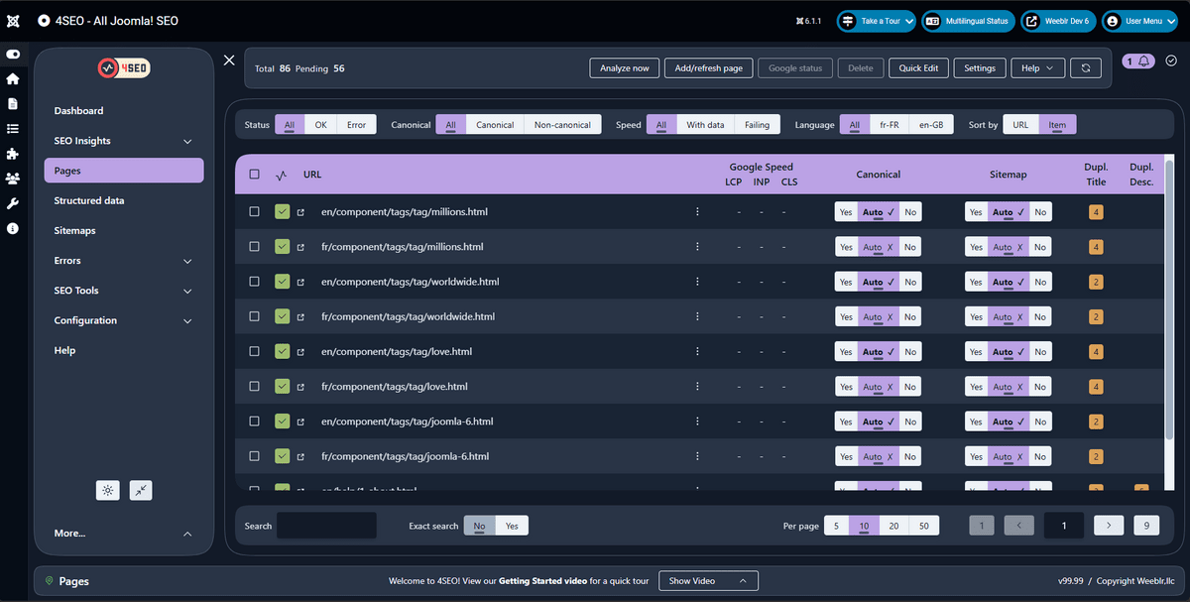Select checkbox for fr/component/tags/tag/worldwide.html

254,316
